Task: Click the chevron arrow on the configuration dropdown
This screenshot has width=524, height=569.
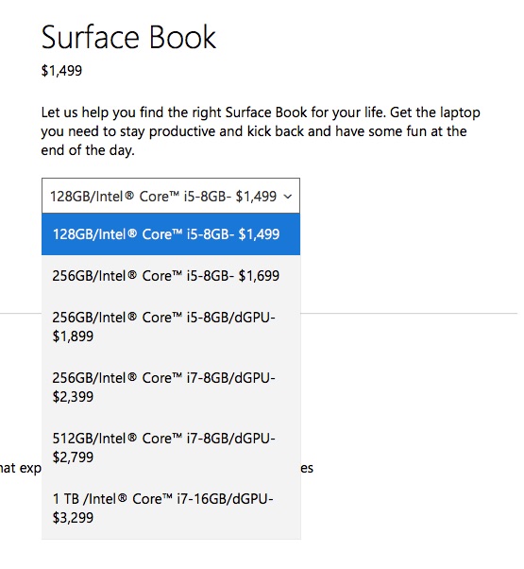Action: [x=288, y=197]
